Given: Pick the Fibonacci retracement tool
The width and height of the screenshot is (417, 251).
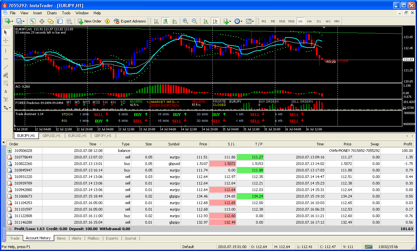Looking at the screenshot, I should [6, 83].
